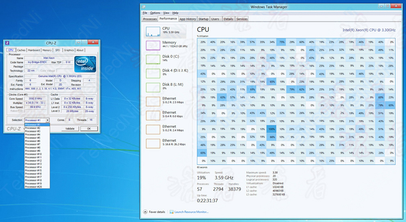Open the Options menu in Task Manager

pyautogui.click(x=155, y=13)
